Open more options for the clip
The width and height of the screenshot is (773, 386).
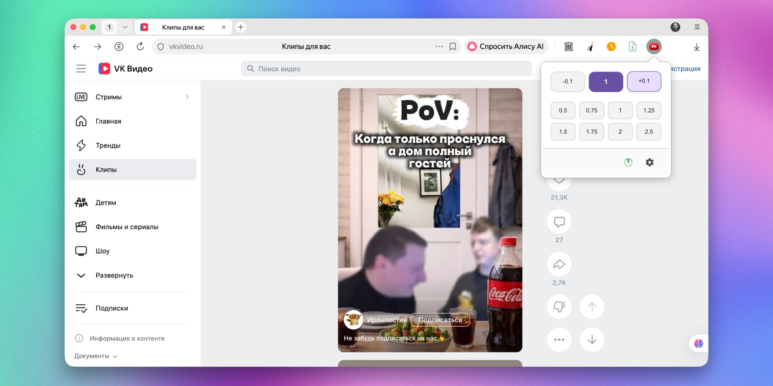tap(559, 340)
